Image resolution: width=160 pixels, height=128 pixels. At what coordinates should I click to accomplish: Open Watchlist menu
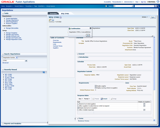[41, 6]
